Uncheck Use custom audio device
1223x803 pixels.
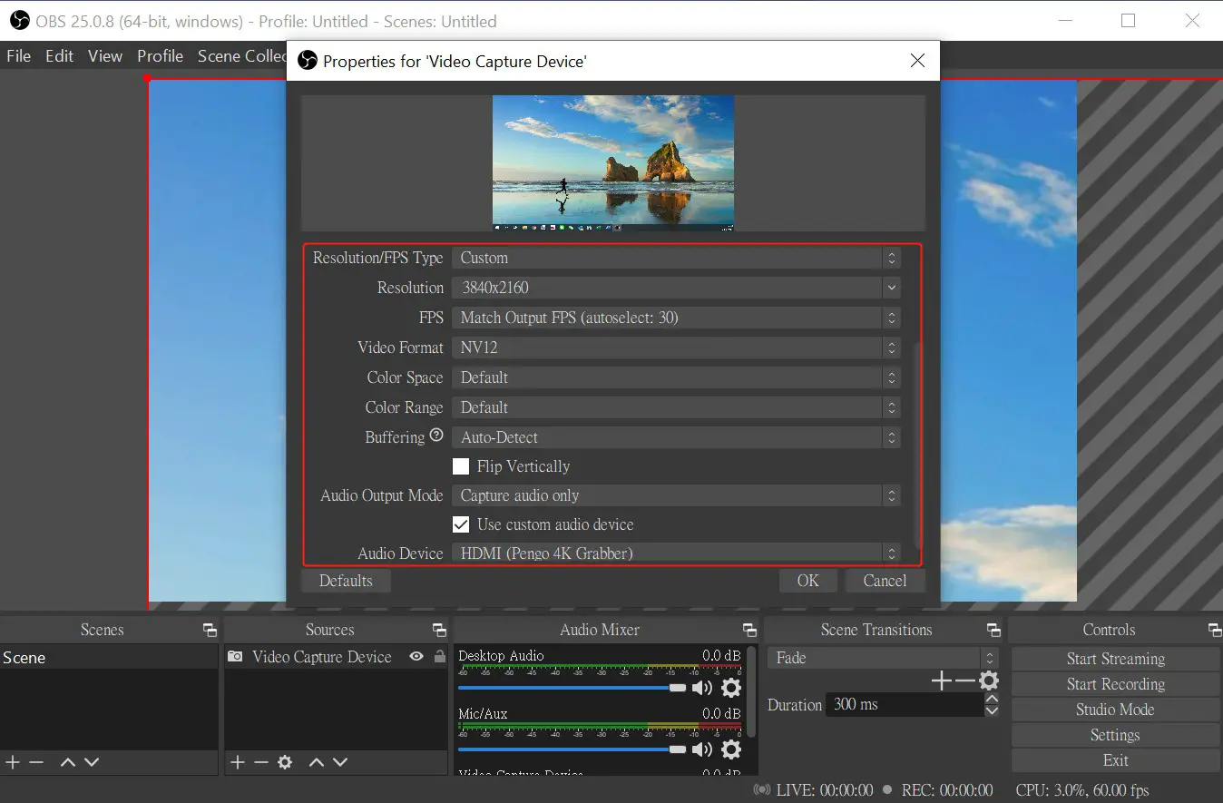tap(461, 524)
